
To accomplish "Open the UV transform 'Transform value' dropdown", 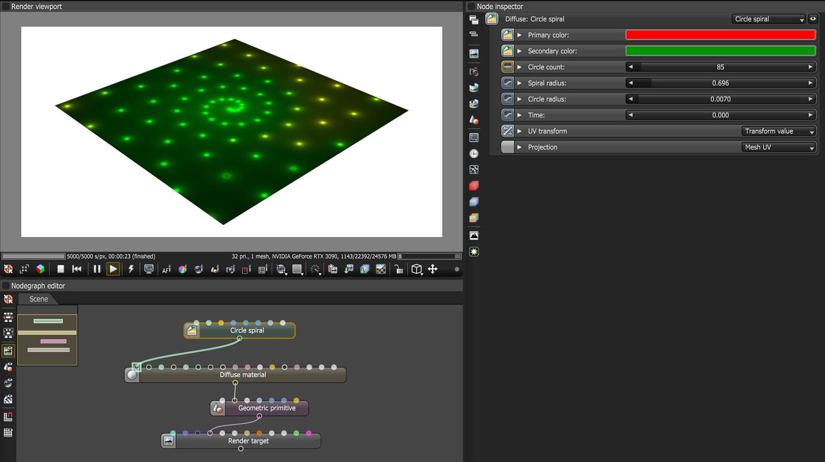I will [x=779, y=131].
